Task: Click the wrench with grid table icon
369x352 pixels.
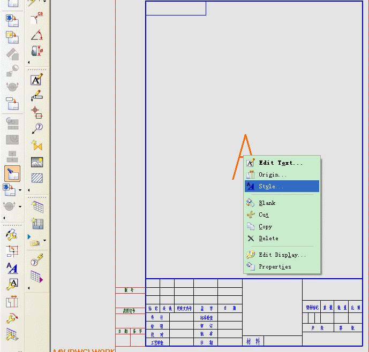Action: tap(12, 334)
